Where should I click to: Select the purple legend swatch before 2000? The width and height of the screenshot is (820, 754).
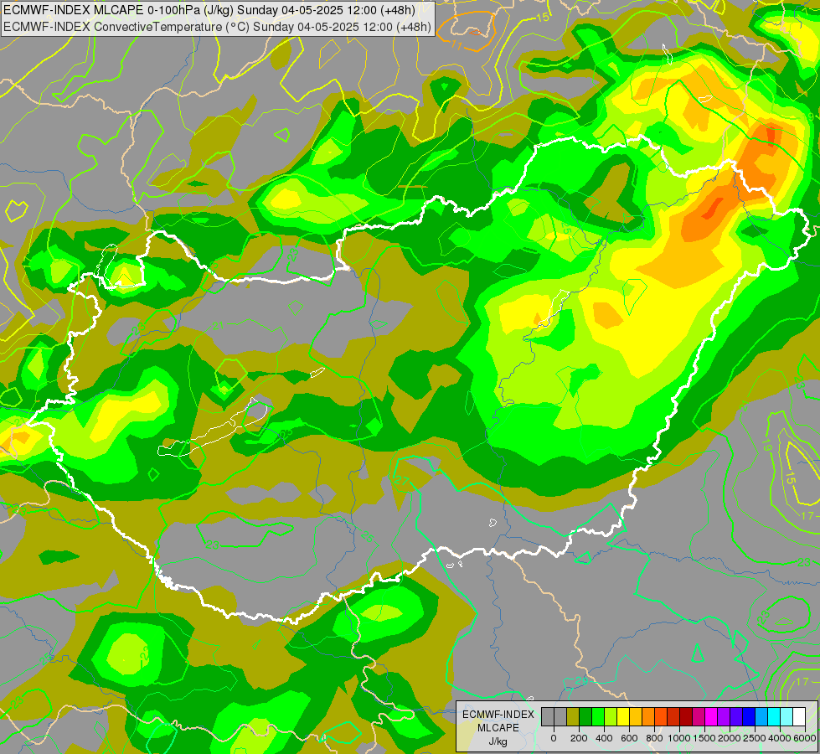tap(725, 716)
